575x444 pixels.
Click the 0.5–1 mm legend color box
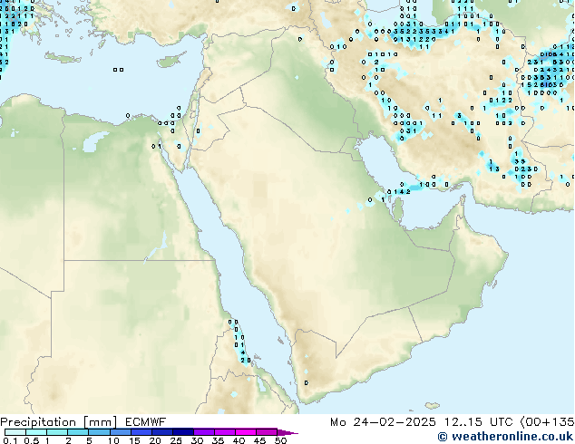(x=36, y=432)
